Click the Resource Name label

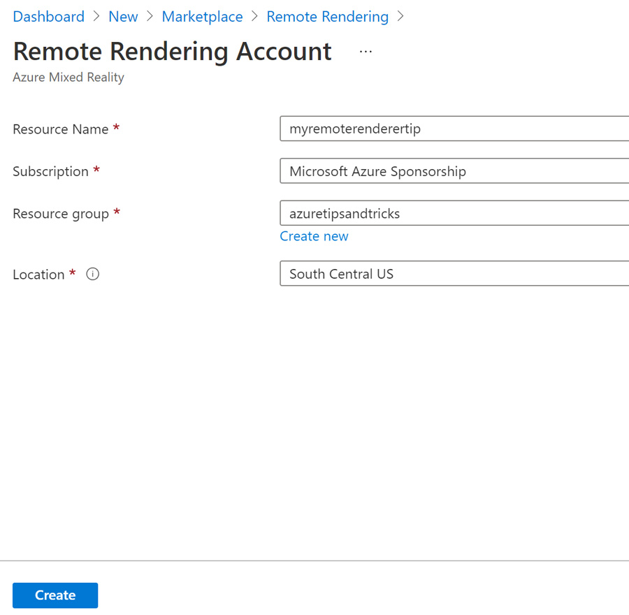click(60, 129)
